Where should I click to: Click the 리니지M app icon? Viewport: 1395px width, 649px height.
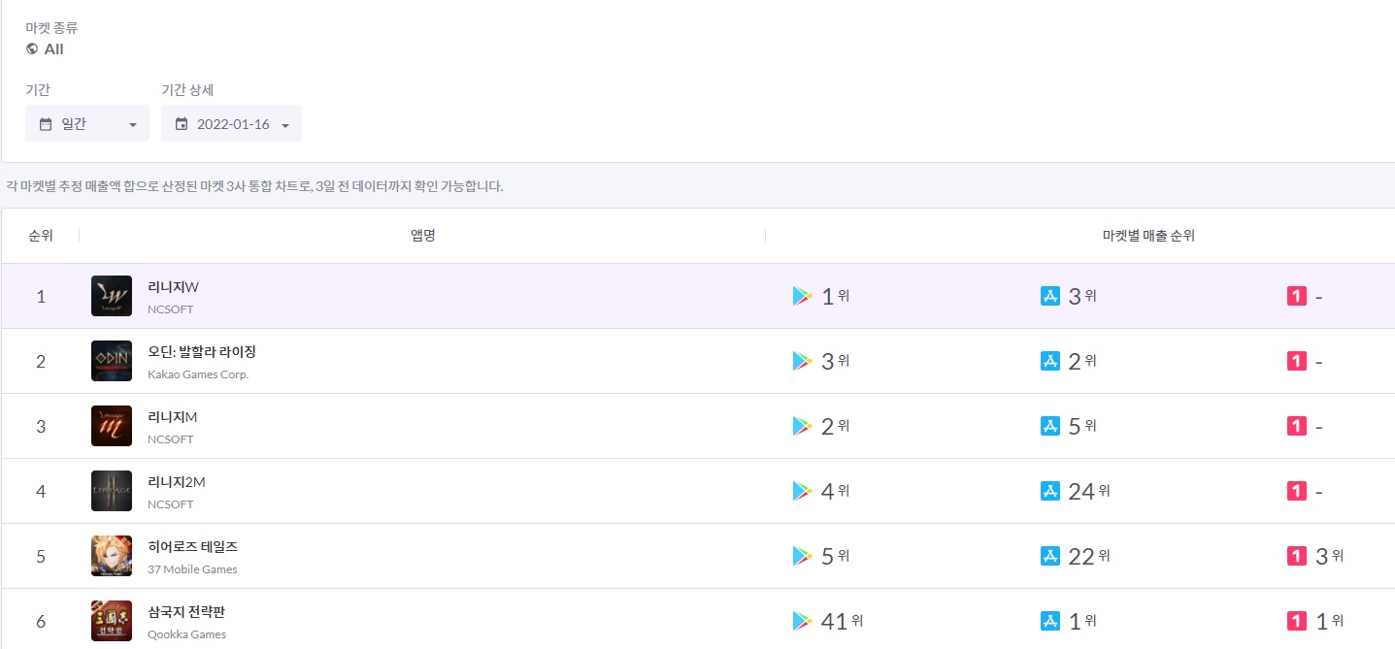pyautogui.click(x=112, y=426)
